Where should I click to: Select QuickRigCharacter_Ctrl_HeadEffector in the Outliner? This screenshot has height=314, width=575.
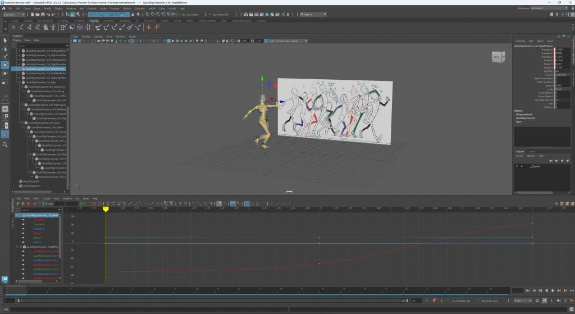39,69
